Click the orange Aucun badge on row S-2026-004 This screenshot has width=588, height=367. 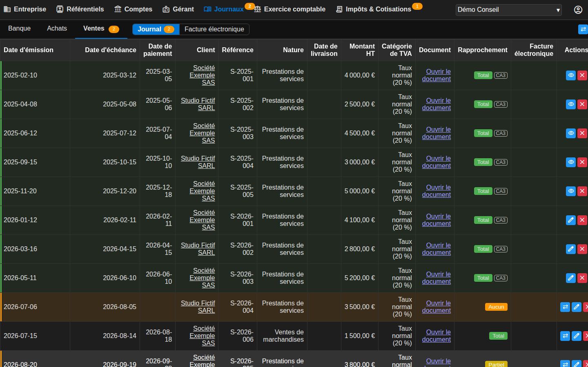point(496,307)
